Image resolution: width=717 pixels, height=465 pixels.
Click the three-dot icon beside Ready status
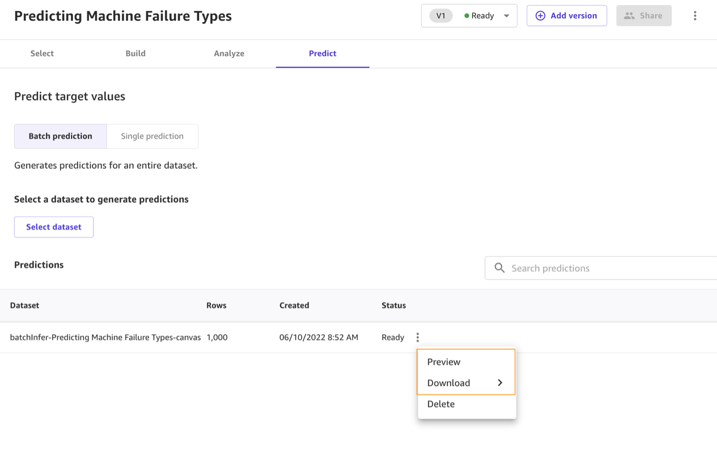[x=417, y=337]
